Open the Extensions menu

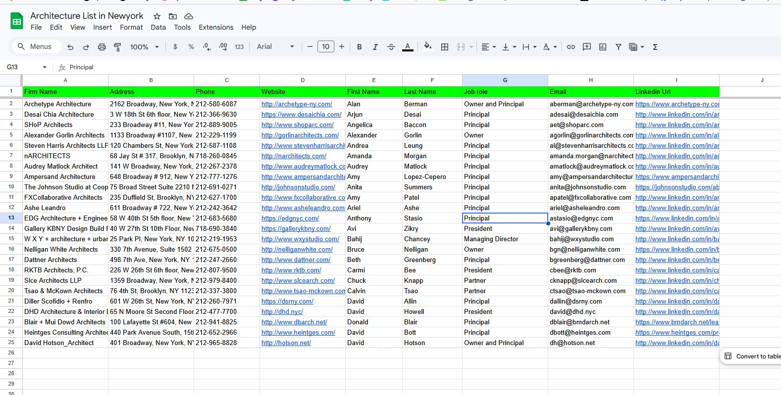(x=216, y=27)
